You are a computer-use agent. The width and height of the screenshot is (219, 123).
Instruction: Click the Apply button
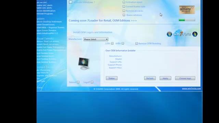[x=165, y=78]
